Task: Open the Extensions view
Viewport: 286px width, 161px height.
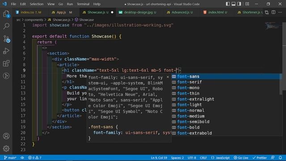Action: tap(6, 64)
